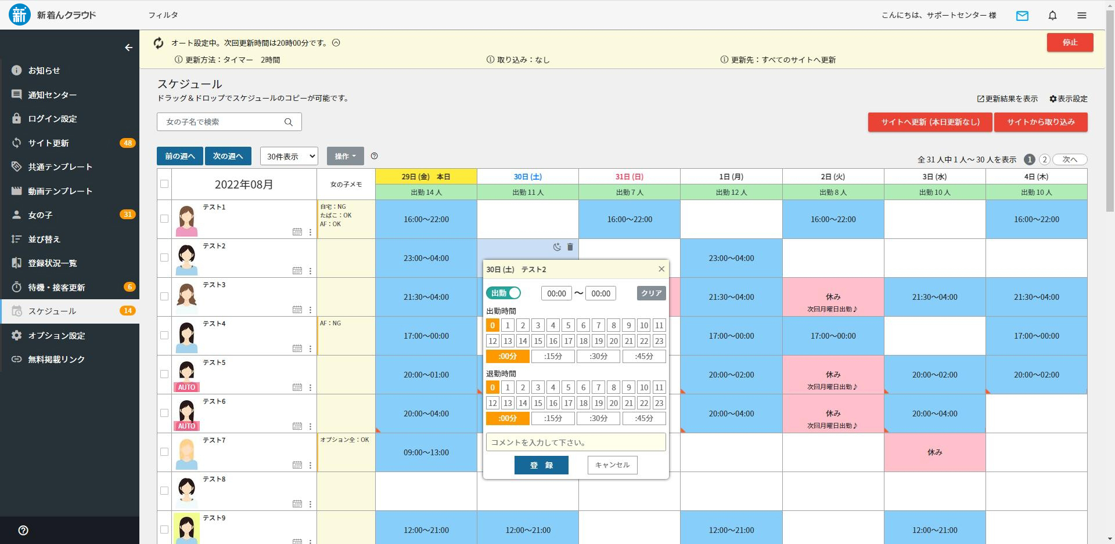Open the 30件表示 display count dropdown
Viewport: 1115px width, 544px height.
[x=289, y=156]
